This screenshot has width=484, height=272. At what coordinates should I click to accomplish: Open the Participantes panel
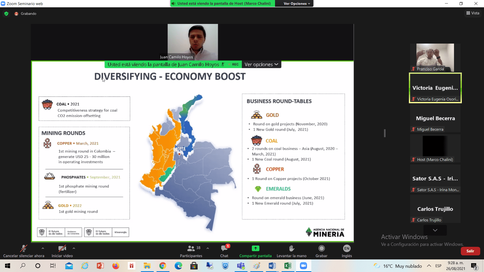(191, 251)
